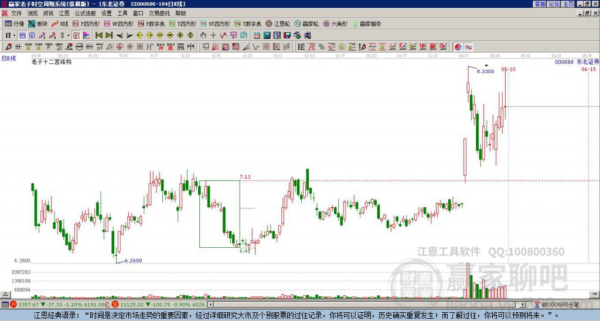Open the 交易委托 menu
The height and width of the screenshot is (321, 600).
click(159, 13)
